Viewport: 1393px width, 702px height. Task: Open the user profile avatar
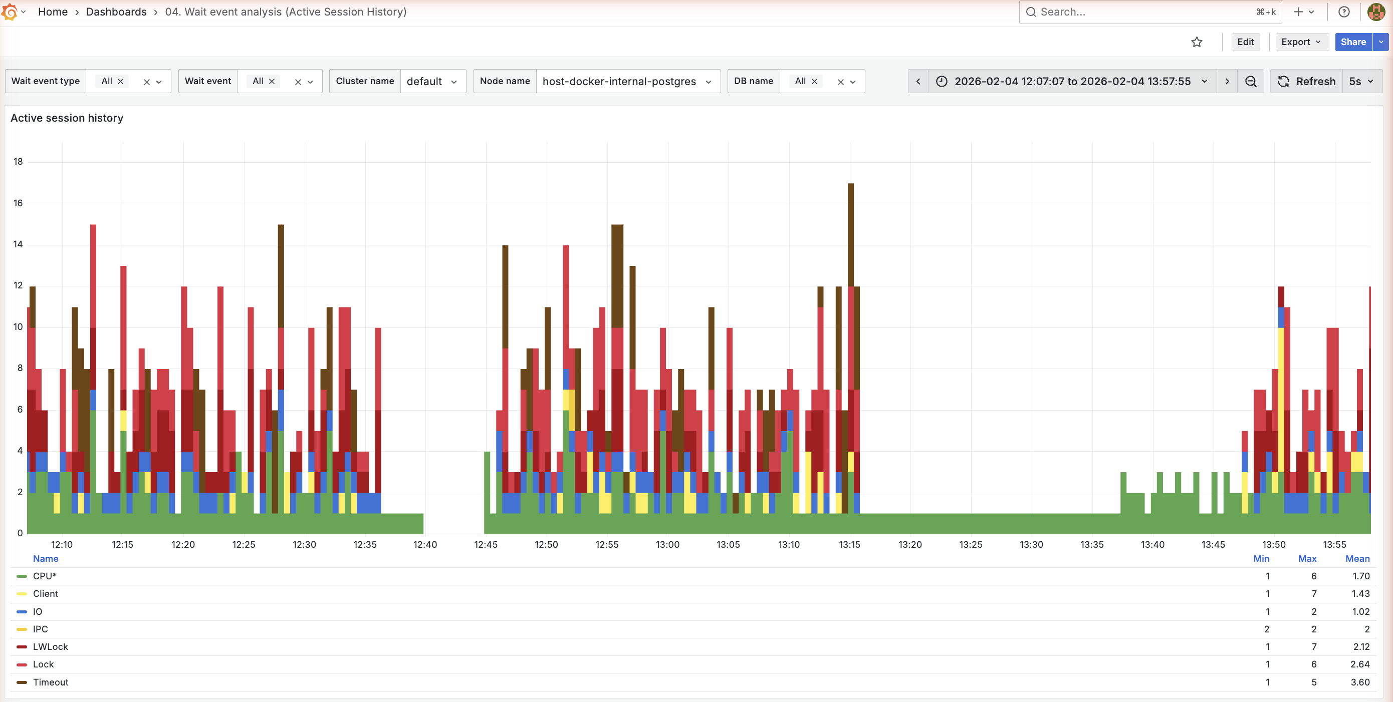click(1375, 12)
